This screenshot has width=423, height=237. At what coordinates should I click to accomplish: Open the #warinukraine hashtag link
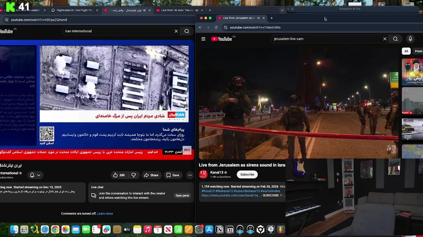270,191
